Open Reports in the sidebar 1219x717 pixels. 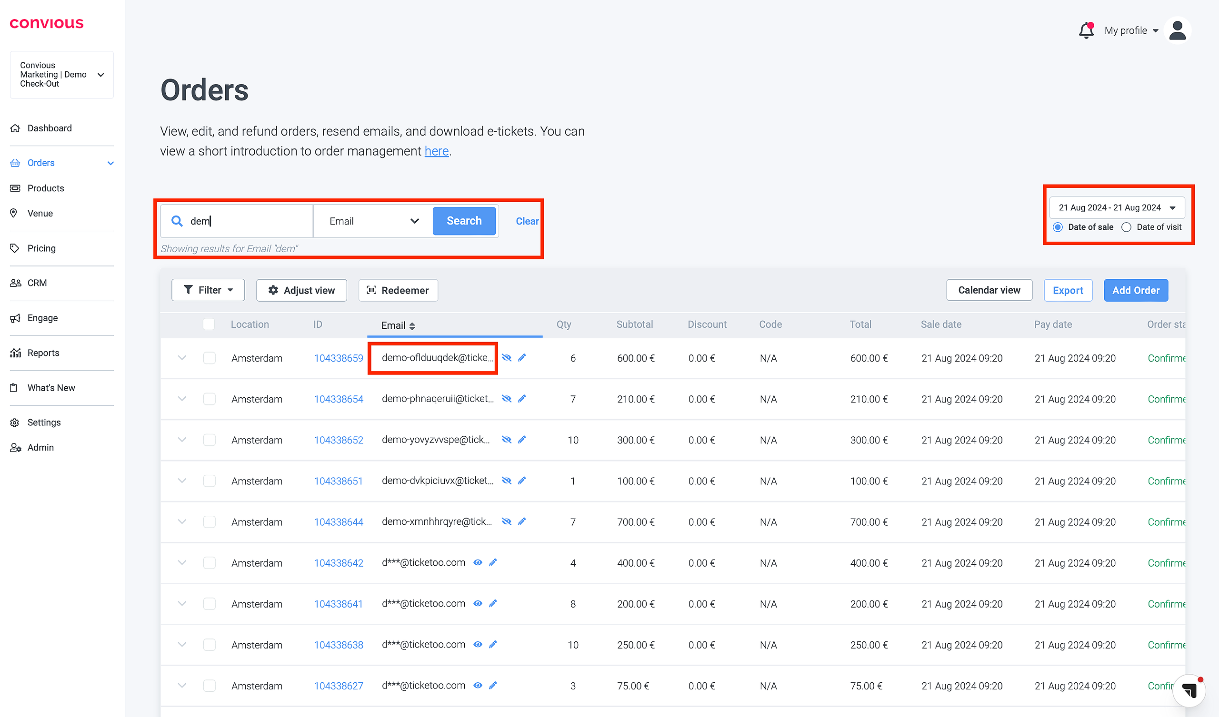pos(43,353)
